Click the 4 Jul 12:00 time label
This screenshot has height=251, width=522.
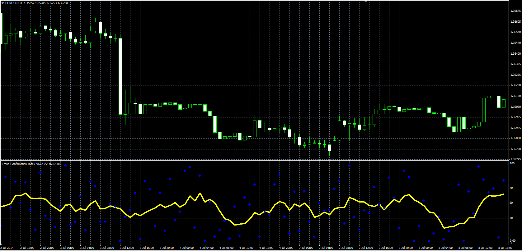(x=247, y=248)
